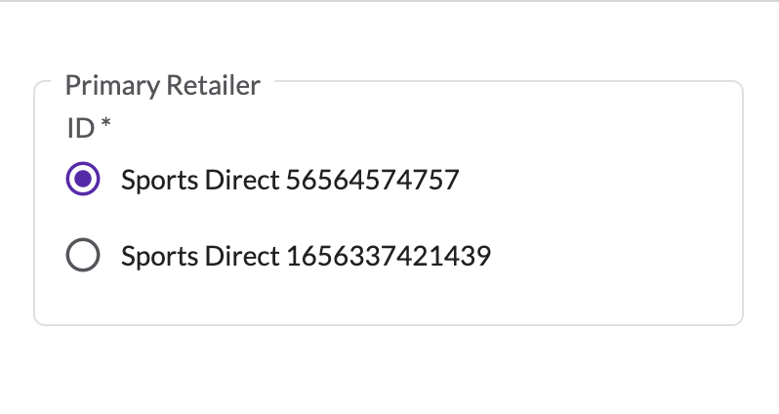Image resolution: width=779 pixels, height=414 pixels.
Task: Click the number 56564574757 in first option
Action: [372, 180]
